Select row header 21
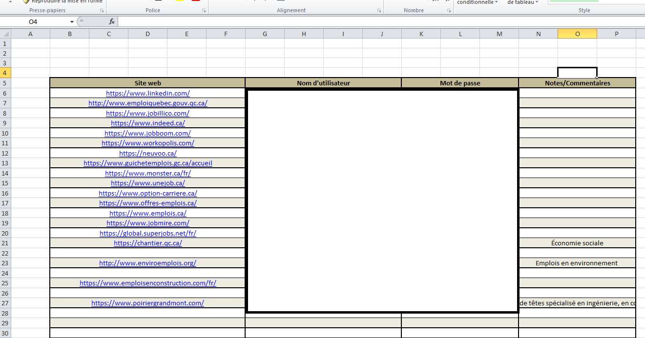 pos(5,243)
